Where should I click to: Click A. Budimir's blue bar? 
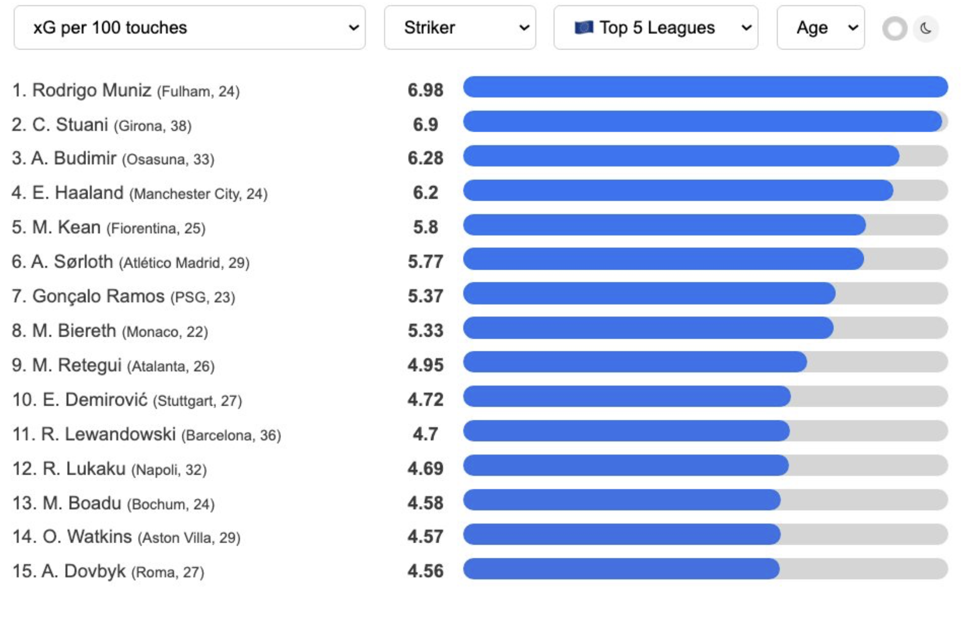coord(681,156)
